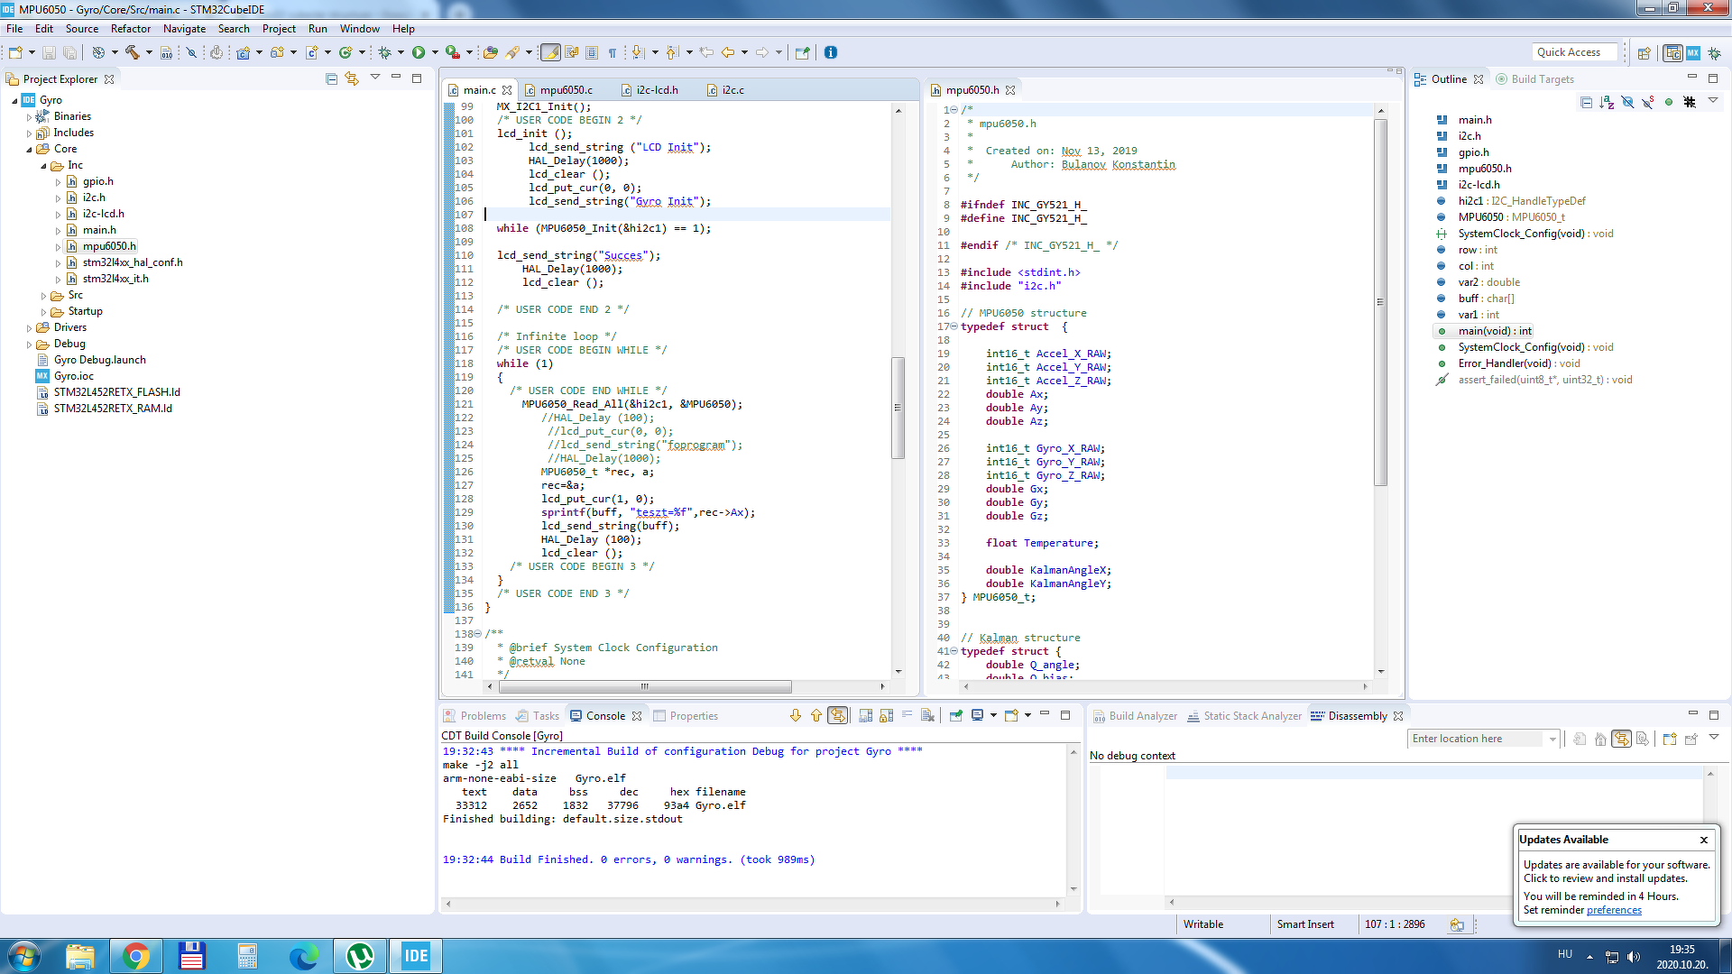Start debugging with the bug icon
The image size is (1732, 974).
[385, 52]
